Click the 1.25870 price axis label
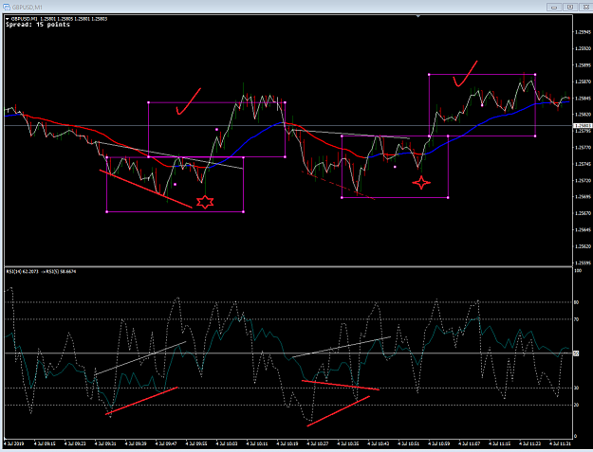The width and height of the screenshot is (593, 452). pos(583,81)
